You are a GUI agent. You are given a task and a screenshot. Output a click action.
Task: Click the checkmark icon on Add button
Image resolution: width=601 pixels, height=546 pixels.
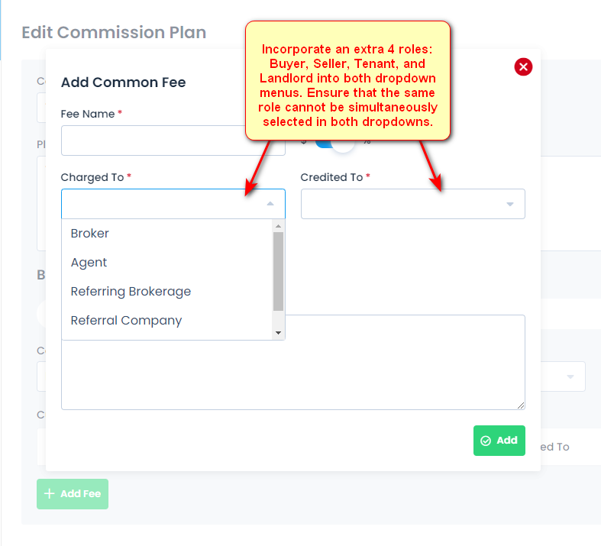[x=486, y=441]
